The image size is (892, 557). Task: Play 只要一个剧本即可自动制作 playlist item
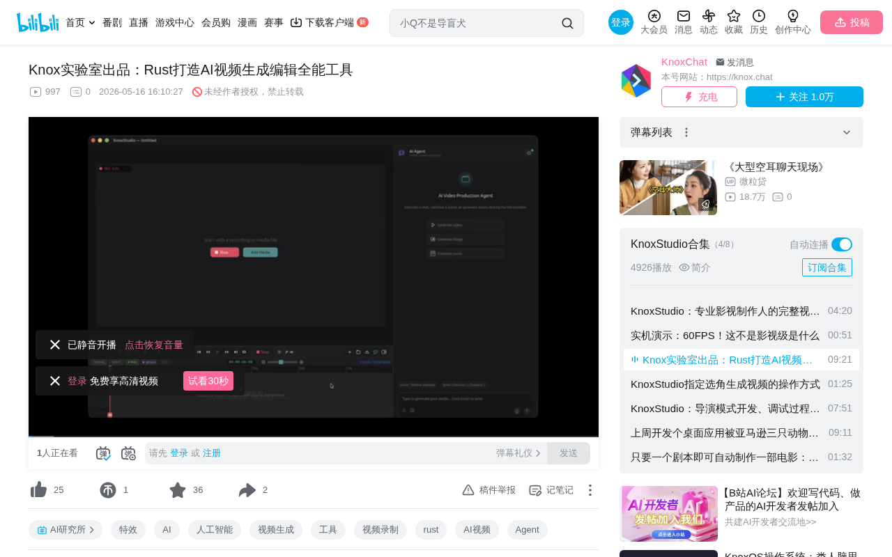coord(741,457)
